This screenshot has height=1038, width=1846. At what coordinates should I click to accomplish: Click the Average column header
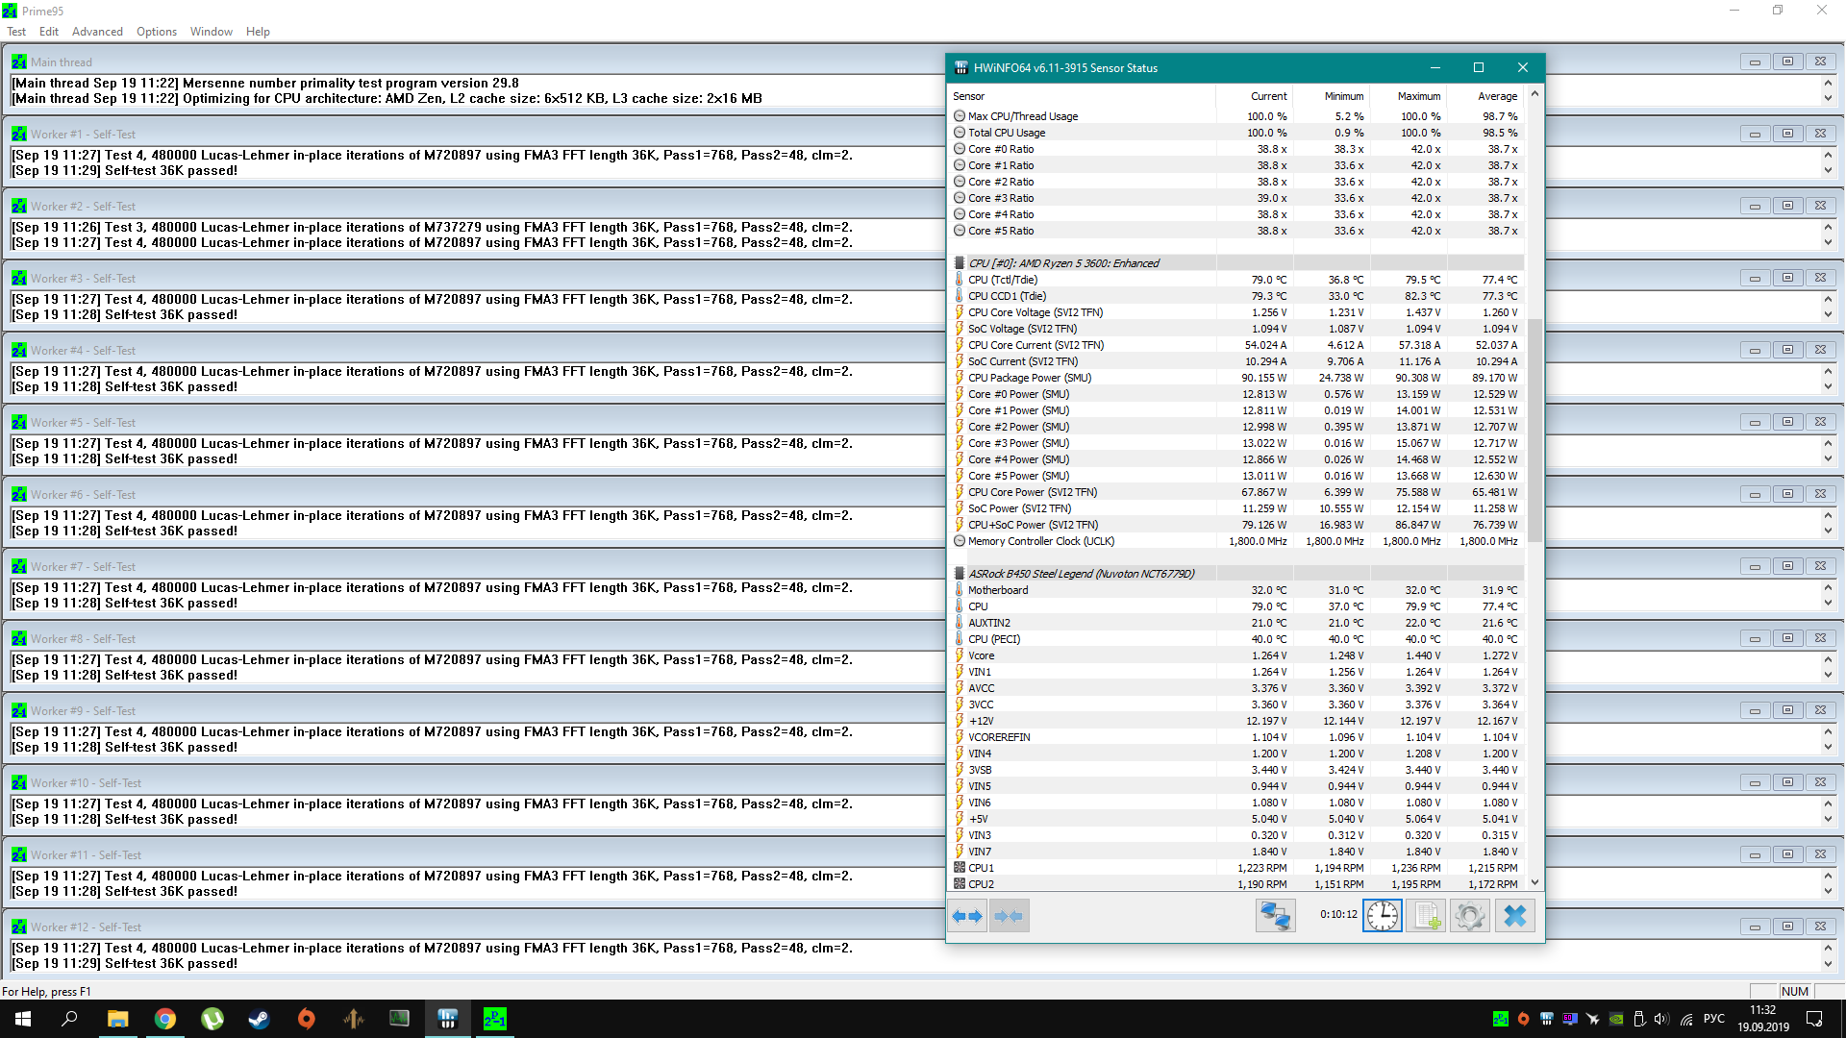pos(1496,96)
